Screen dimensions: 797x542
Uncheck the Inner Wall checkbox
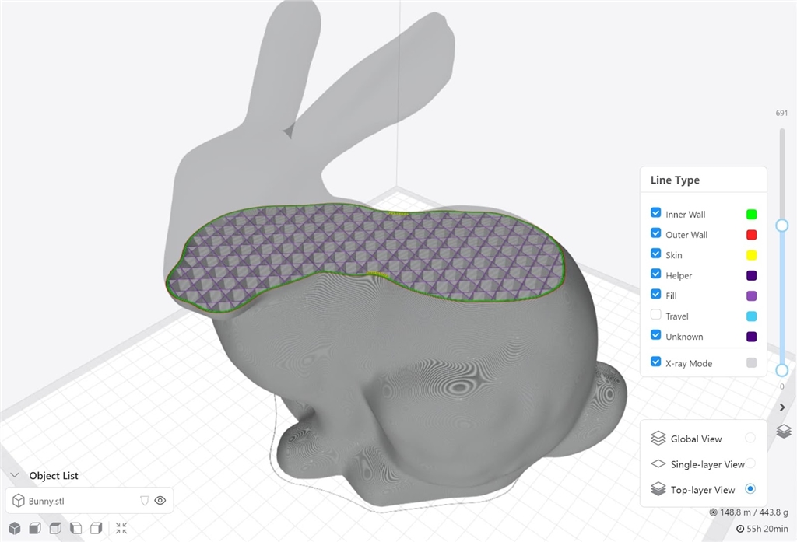[x=656, y=214]
